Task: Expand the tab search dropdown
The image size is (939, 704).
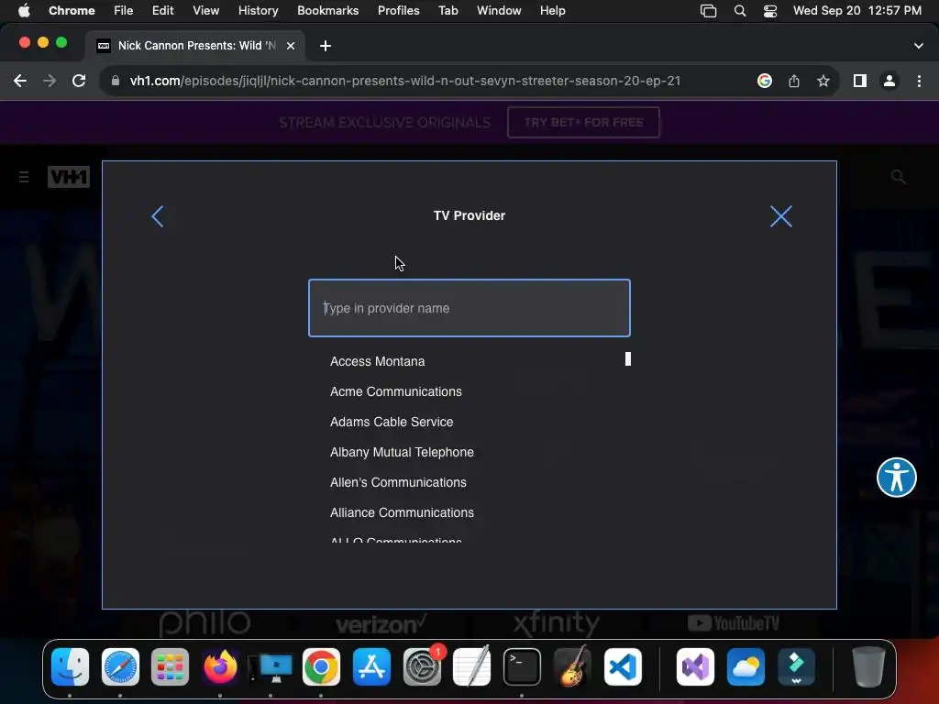Action: (x=919, y=46)
